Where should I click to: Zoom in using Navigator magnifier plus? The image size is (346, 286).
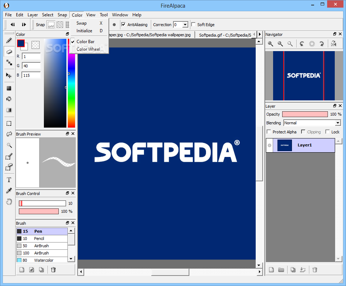click(271, 44)
